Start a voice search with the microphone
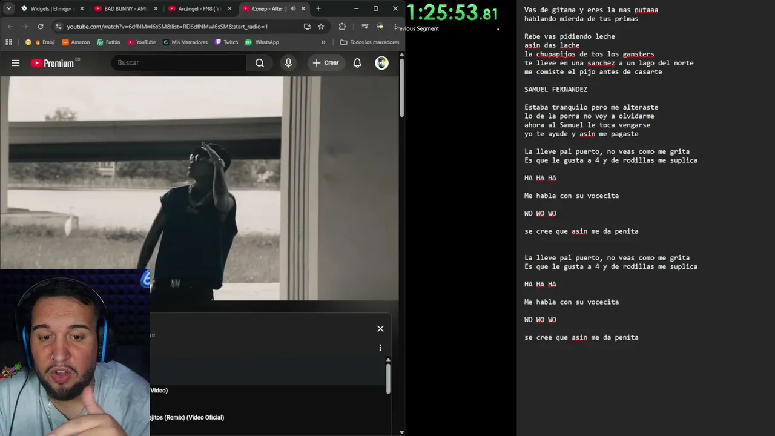This screenshot has height=436, width=775. tap(288, 63)
